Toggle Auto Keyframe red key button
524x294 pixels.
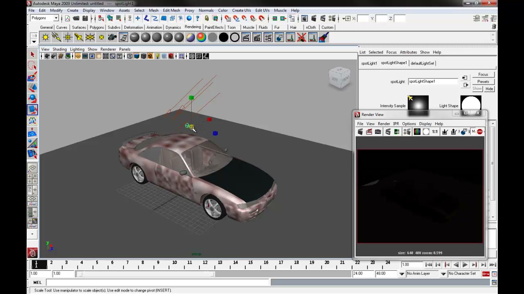[x=486, y=274]
